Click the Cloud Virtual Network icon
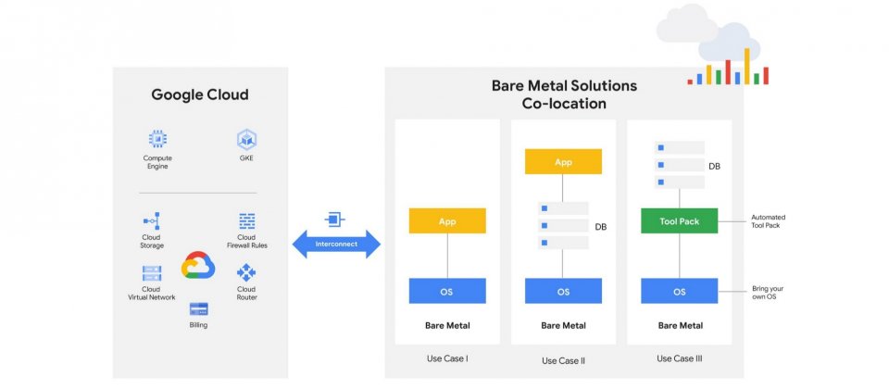 (151, 273)
